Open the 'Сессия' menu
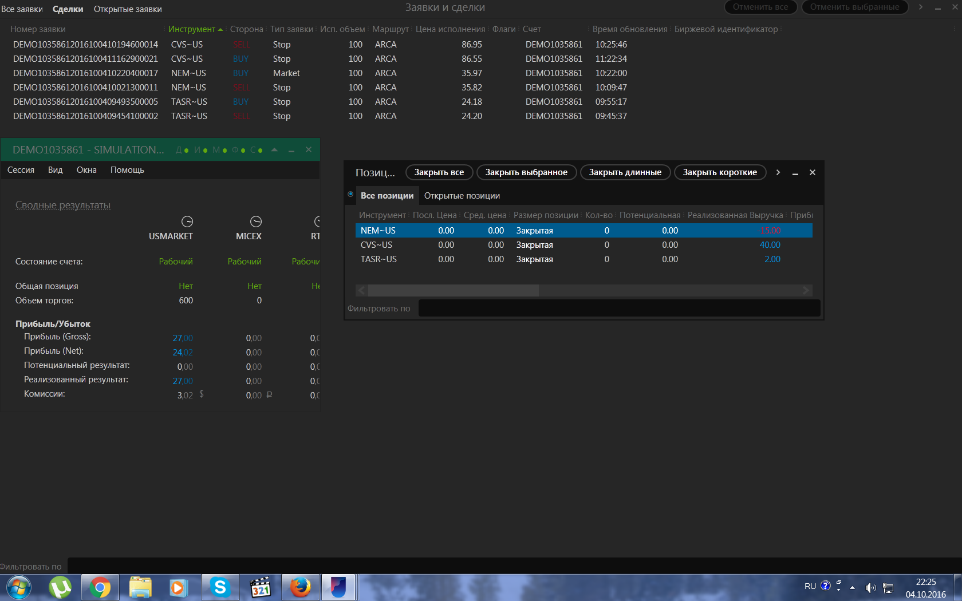The width and height of the screenshot is (962, 601). (x=21, y=170)
